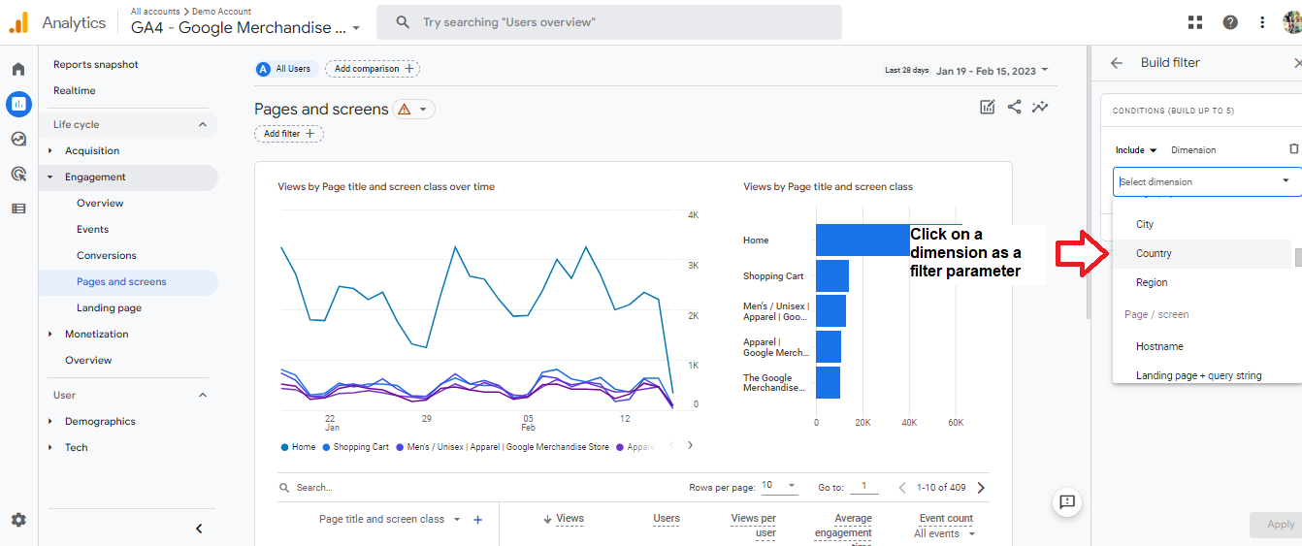Click the Add filter button

[289, 134]
